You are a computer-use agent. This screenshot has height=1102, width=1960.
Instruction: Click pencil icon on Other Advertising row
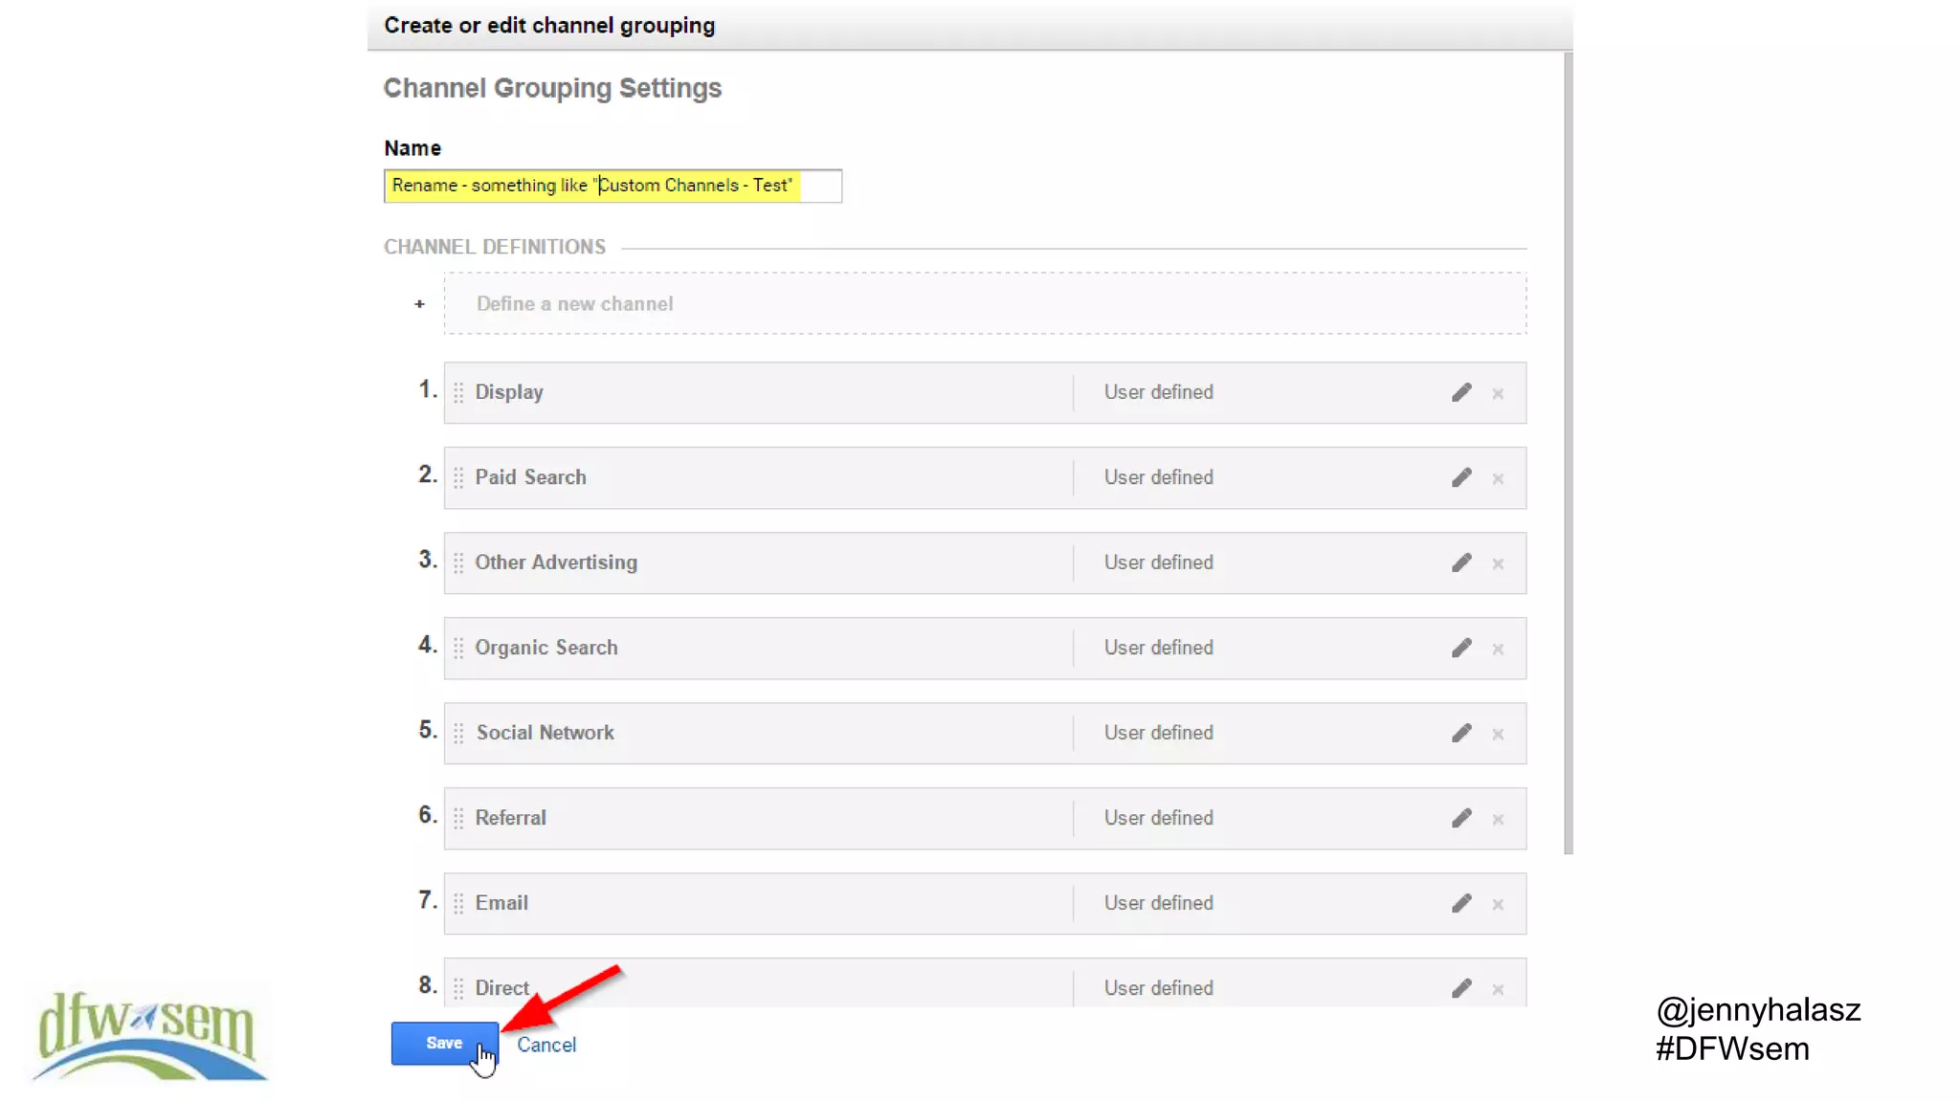(1460, 562)
